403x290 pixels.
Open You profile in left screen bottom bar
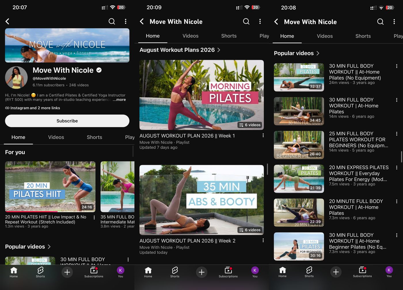[120, 272]
